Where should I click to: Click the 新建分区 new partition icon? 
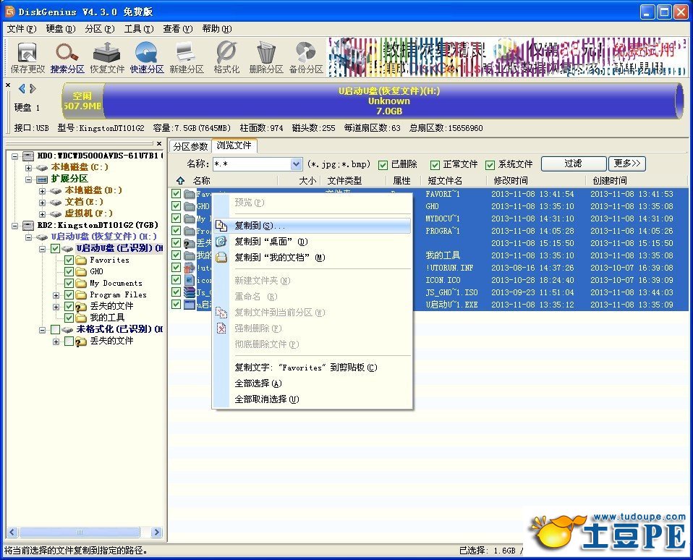[x=187, y=58]
